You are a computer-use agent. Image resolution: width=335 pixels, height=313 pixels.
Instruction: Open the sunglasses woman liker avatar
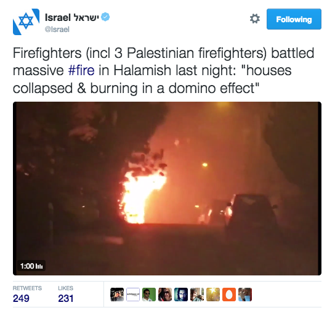click(x=165, y=295)
